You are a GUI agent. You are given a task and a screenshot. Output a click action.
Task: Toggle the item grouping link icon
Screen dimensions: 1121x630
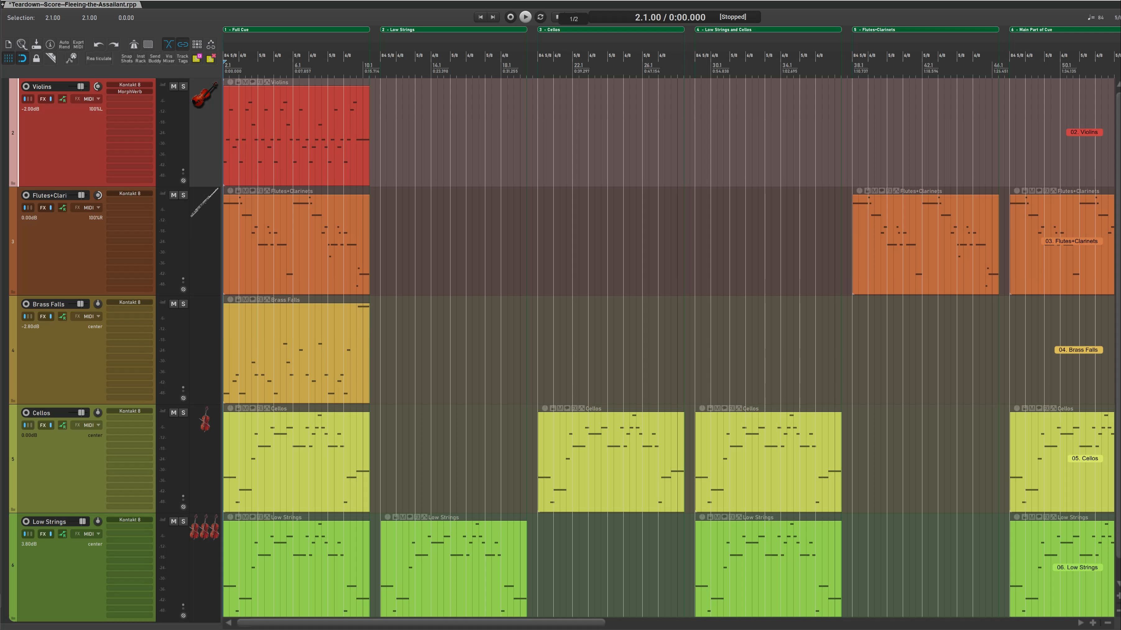point(183,44)
